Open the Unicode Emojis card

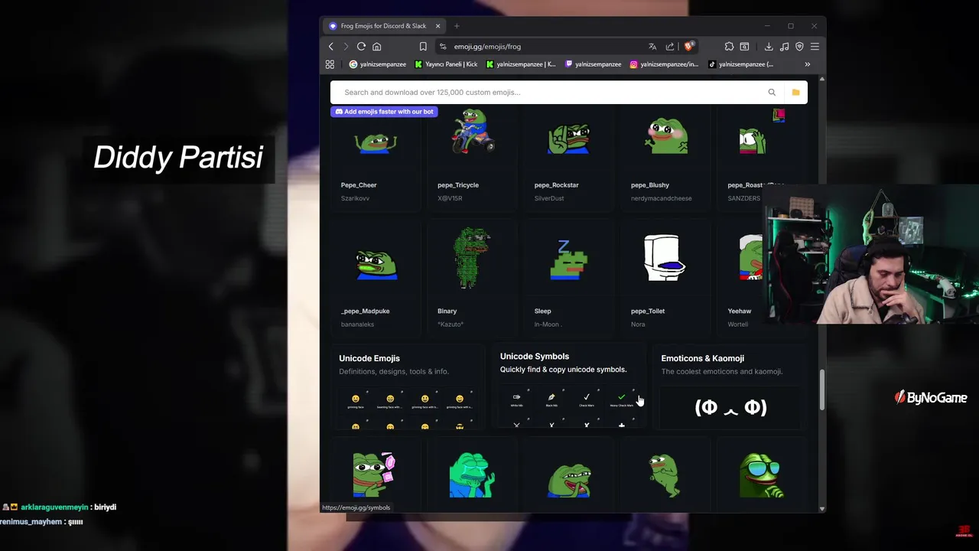tap(408, 387)
